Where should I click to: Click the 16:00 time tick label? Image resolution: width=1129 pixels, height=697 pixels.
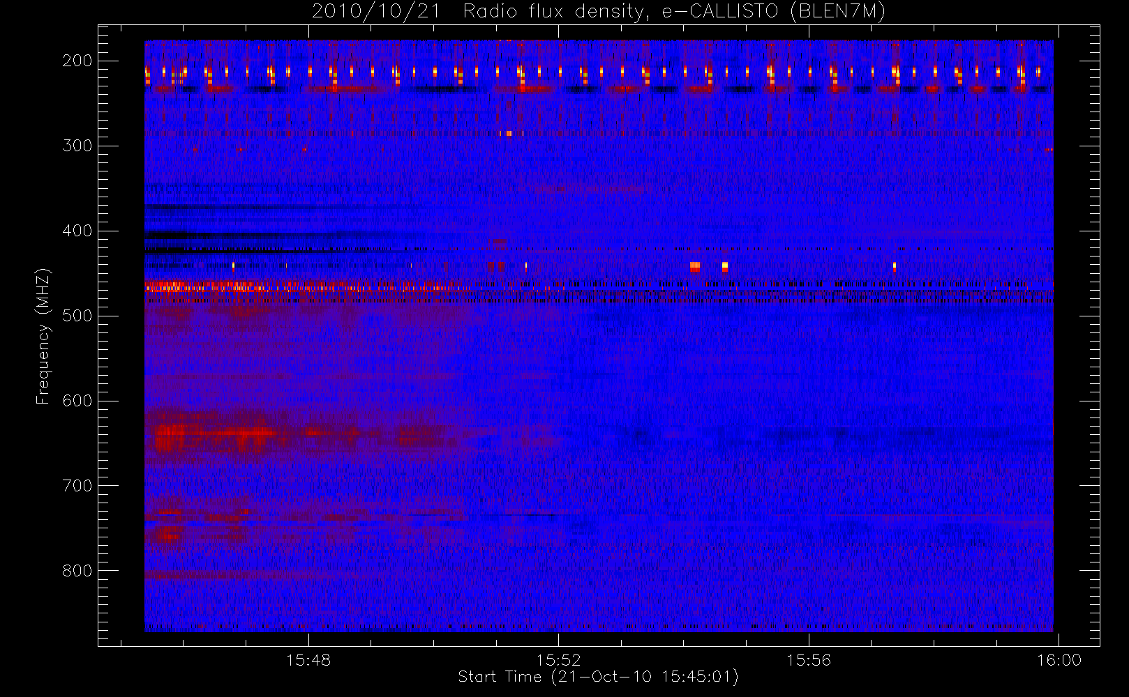(1059, 660)
